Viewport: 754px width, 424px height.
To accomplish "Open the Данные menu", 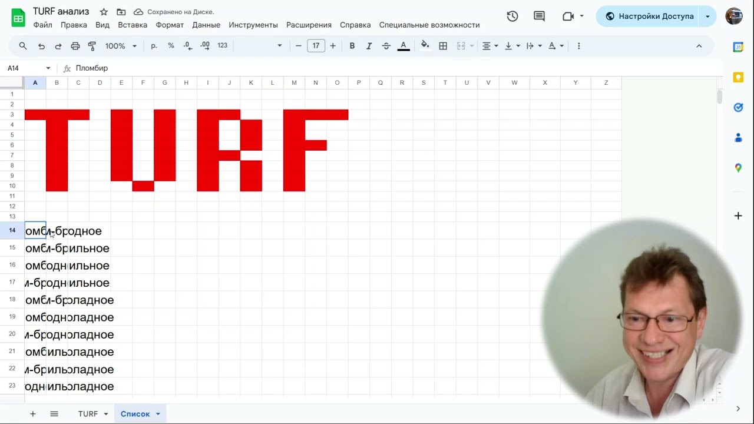I will click(206, 25).
